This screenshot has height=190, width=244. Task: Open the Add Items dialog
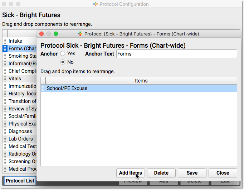[x=130, y=173]
